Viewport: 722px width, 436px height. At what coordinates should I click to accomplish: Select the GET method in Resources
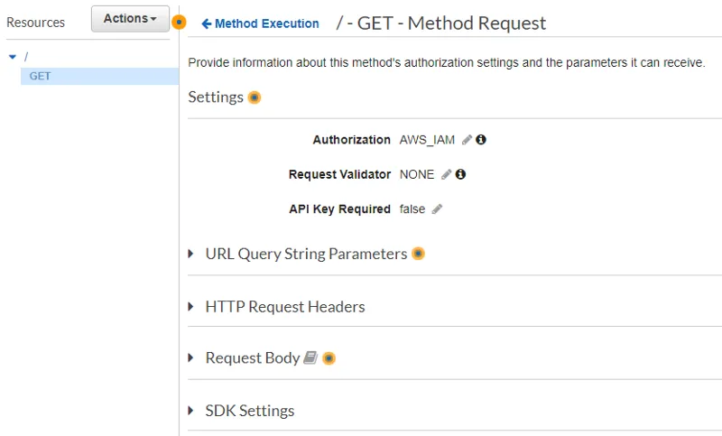coord(99,76)
